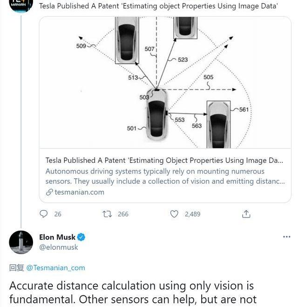298x307 pixels.
Task: Click Elon Musk's verified badge
Action: 81,237
